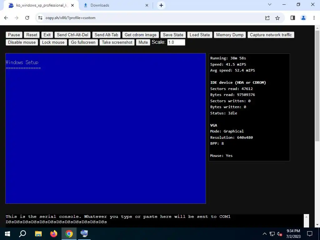Click page scrollbar down arrow
The height and width of the screenshot is (240, 320).
(x=317, y=225)
